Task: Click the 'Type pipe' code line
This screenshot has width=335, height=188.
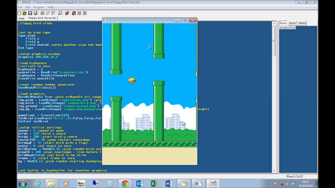Action: [x=26, y=36]
